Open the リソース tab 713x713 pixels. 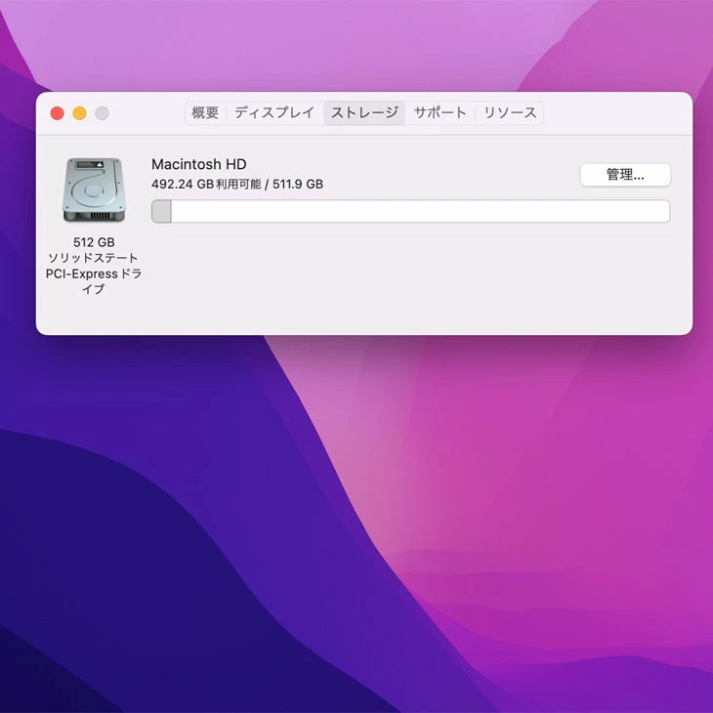(509, 112)
